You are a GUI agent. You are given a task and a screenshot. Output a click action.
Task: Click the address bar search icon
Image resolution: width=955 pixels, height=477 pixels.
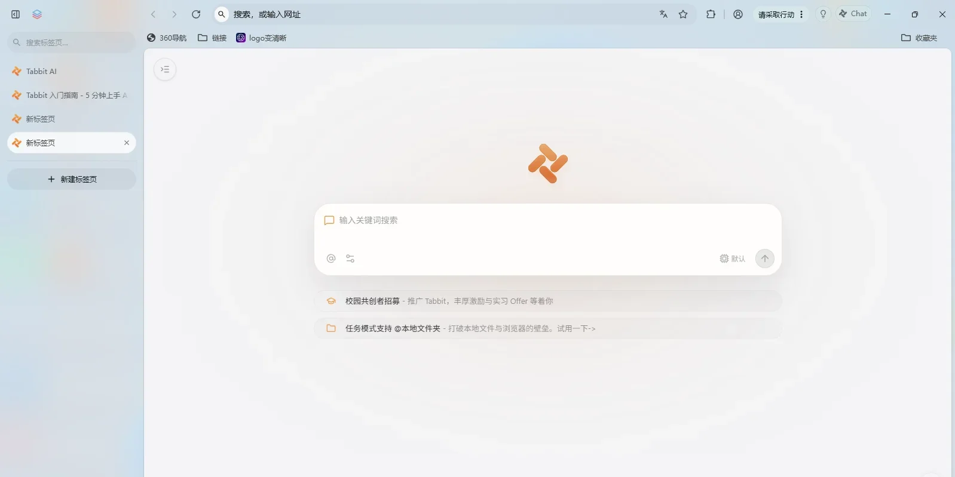222,14
